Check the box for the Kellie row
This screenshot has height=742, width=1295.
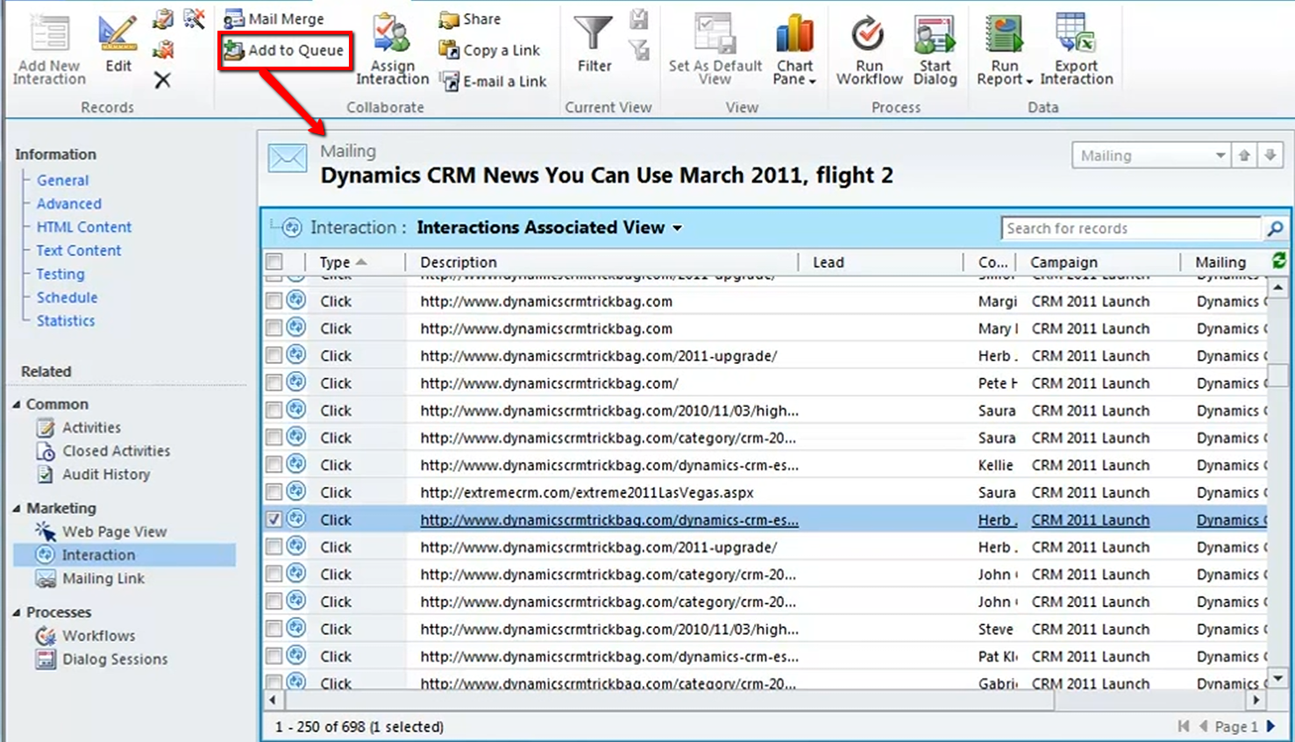click(x=274, y=465)
